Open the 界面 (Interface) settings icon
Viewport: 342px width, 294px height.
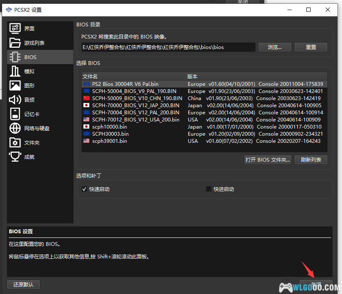(x=15, y=28)
